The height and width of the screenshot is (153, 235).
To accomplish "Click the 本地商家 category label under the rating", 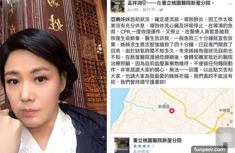I will click(x=141, y=152).
